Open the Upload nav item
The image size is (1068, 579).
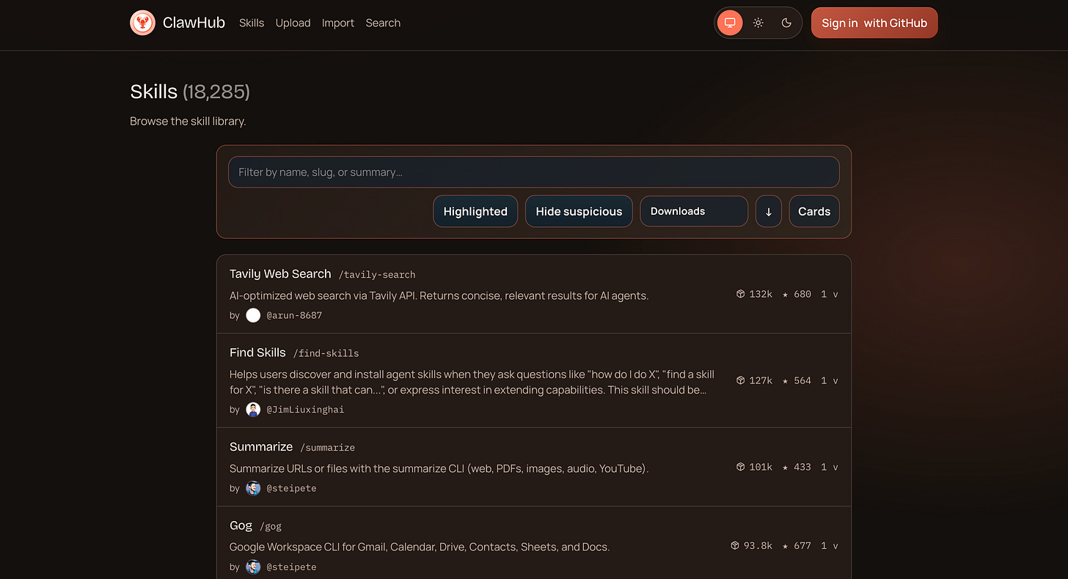(x=293, y=23)
